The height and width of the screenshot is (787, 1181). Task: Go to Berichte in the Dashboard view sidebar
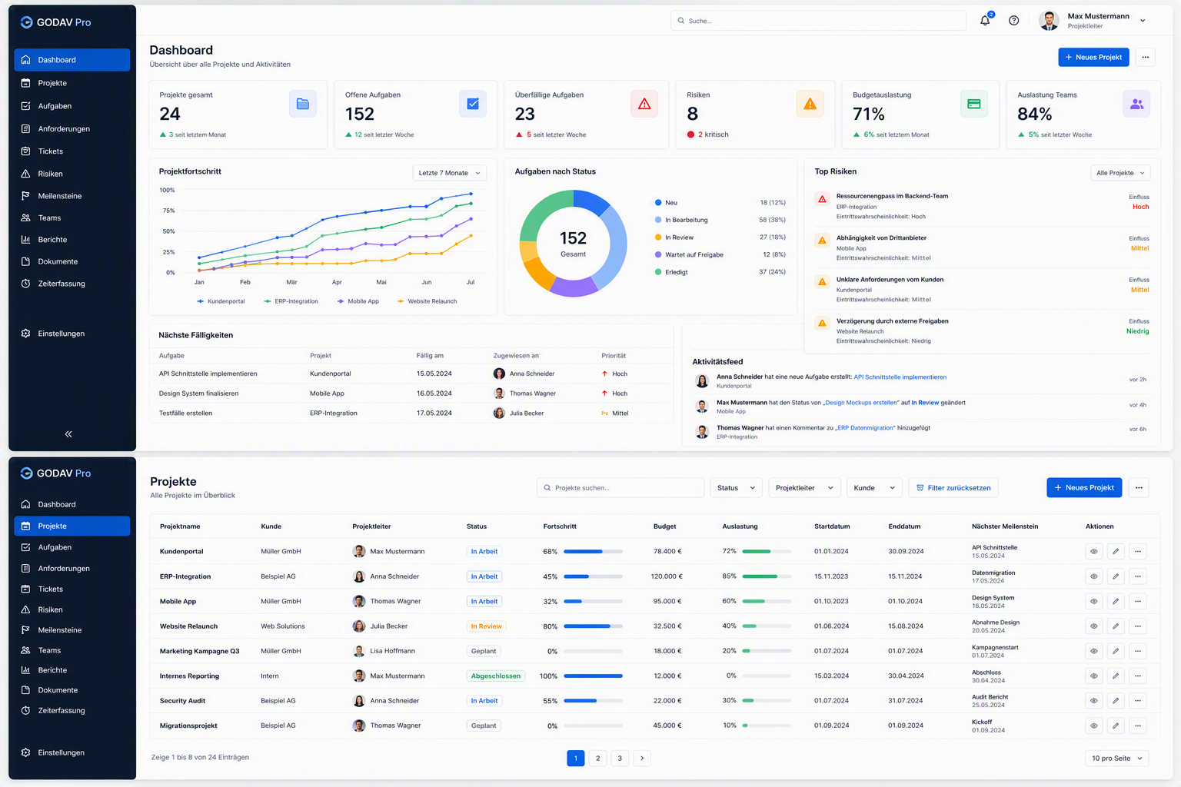coord(72,240)
